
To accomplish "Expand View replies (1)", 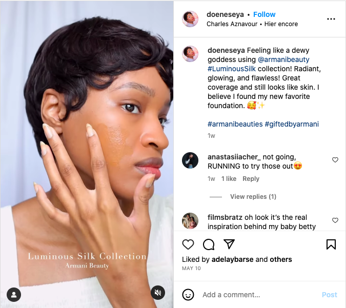I will (253, 197).
